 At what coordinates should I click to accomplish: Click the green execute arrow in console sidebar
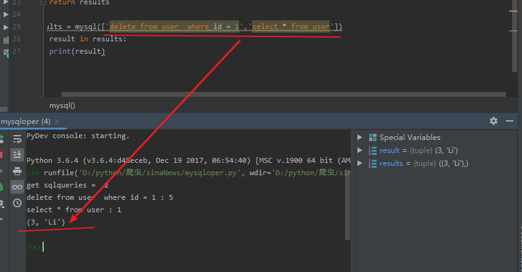(x=1, y=171)
